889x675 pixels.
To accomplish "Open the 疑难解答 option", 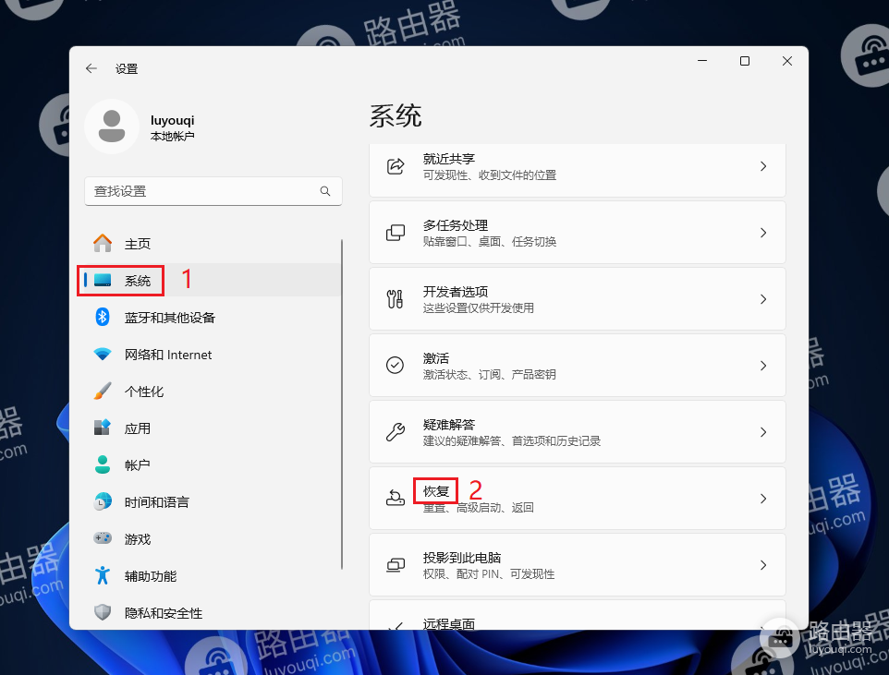I will click(578, 431).
